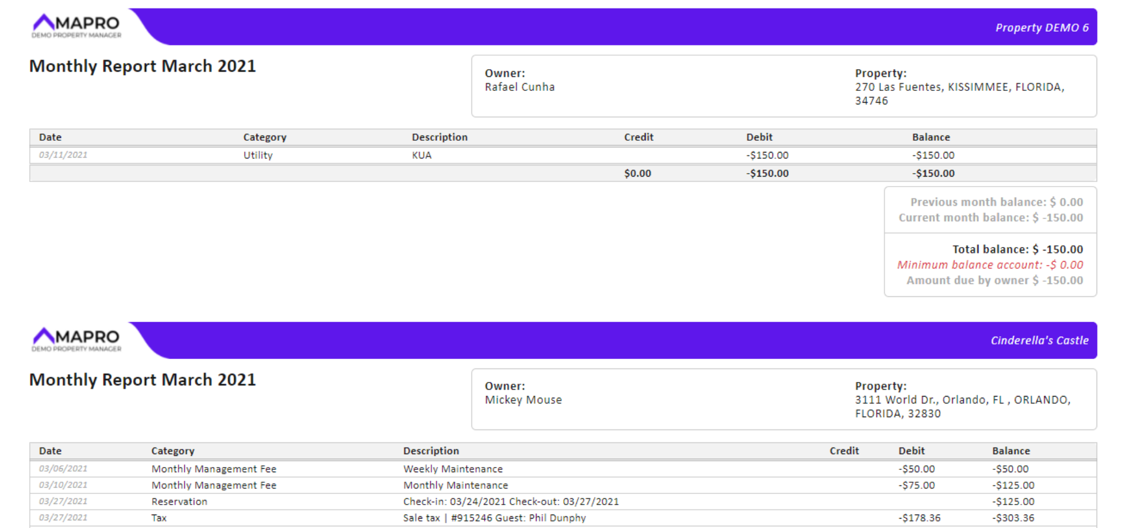Click the red Minimum balance account line
The width and height of the screenshot is (1127, 528).
click(x=990, y=265)
